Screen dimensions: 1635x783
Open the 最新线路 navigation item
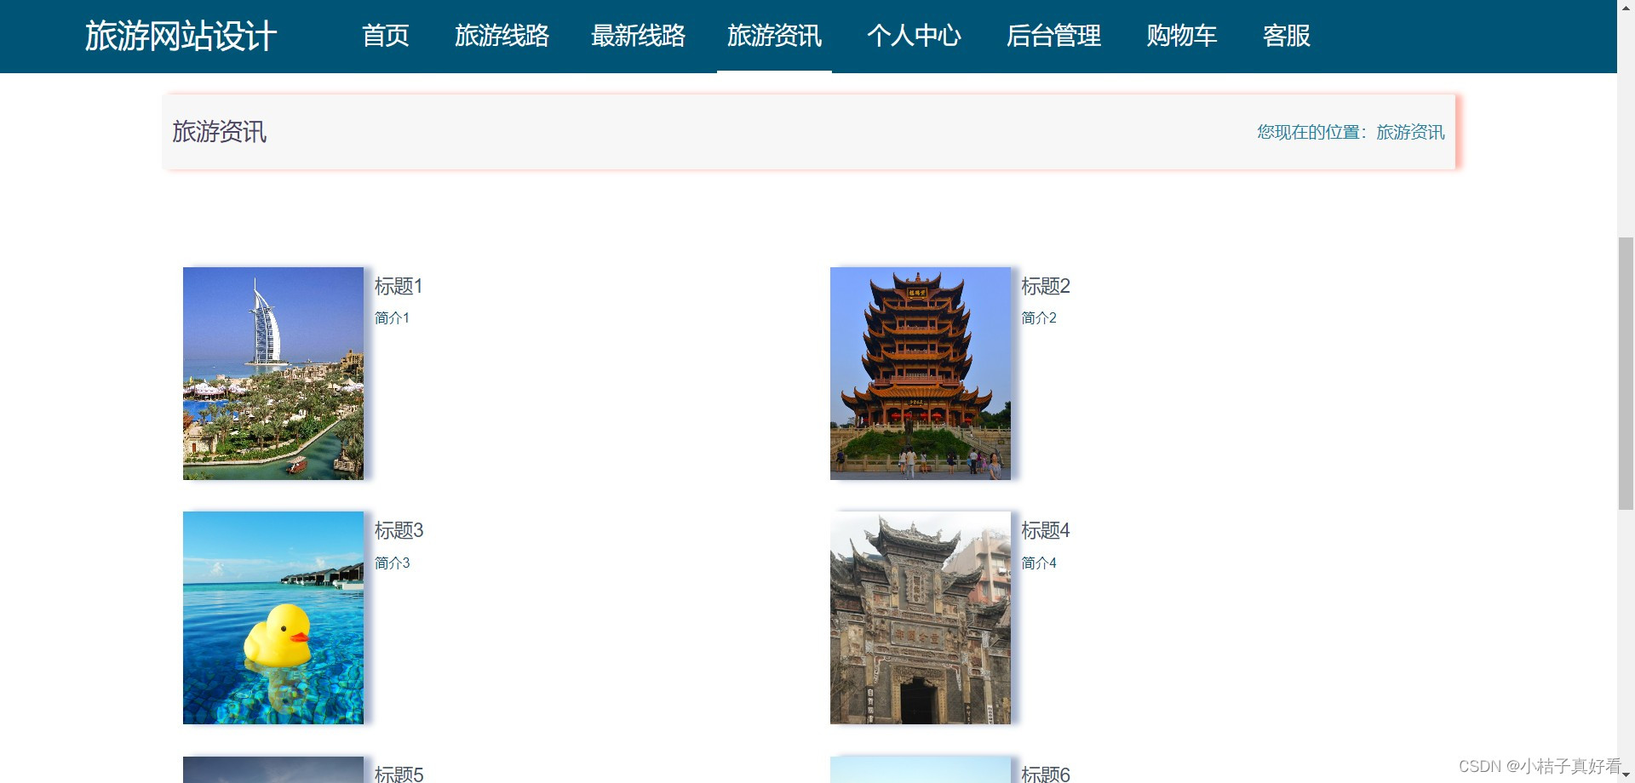(x=638, y=36)
